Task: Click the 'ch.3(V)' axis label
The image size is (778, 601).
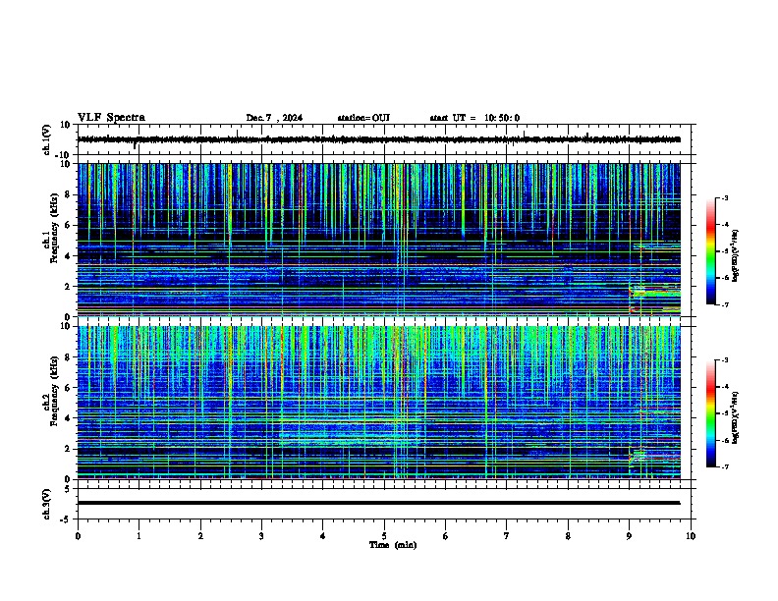Action: 46,505
